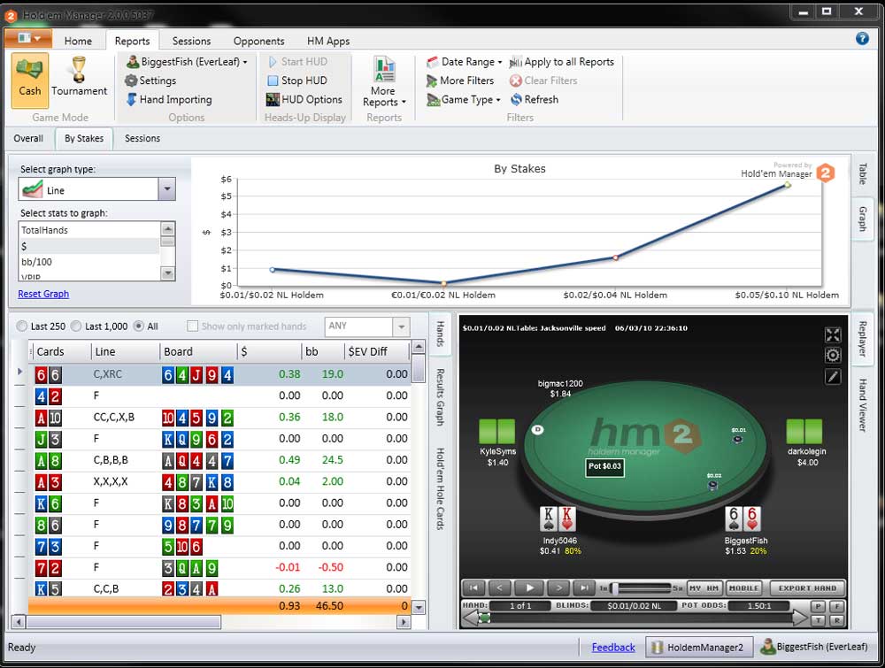Open Hand Viewer side tab
The image size is (885, 668).
click(x=862, y=405)
